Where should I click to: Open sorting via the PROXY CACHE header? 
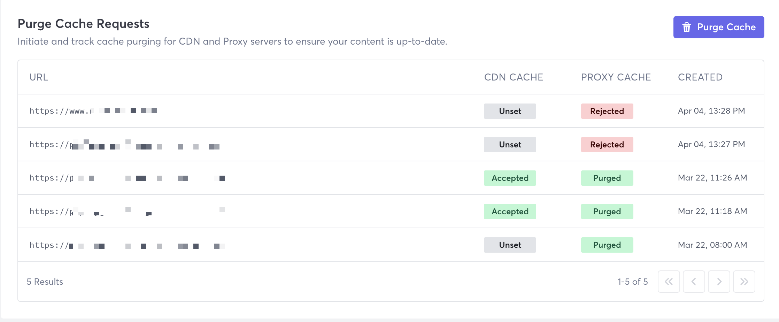coord(616,77)
